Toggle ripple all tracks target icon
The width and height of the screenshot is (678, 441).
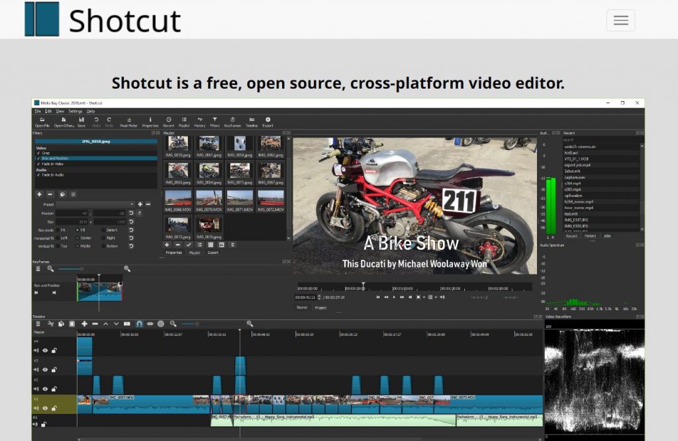(161, 323)
